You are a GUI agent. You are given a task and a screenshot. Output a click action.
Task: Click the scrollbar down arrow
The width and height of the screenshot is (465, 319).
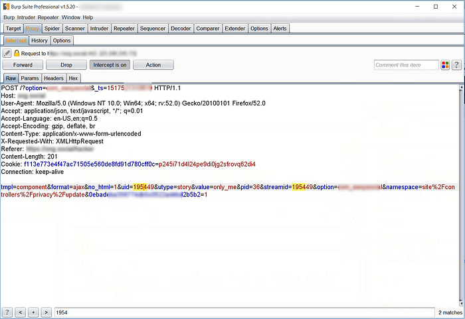pos(461,303)
